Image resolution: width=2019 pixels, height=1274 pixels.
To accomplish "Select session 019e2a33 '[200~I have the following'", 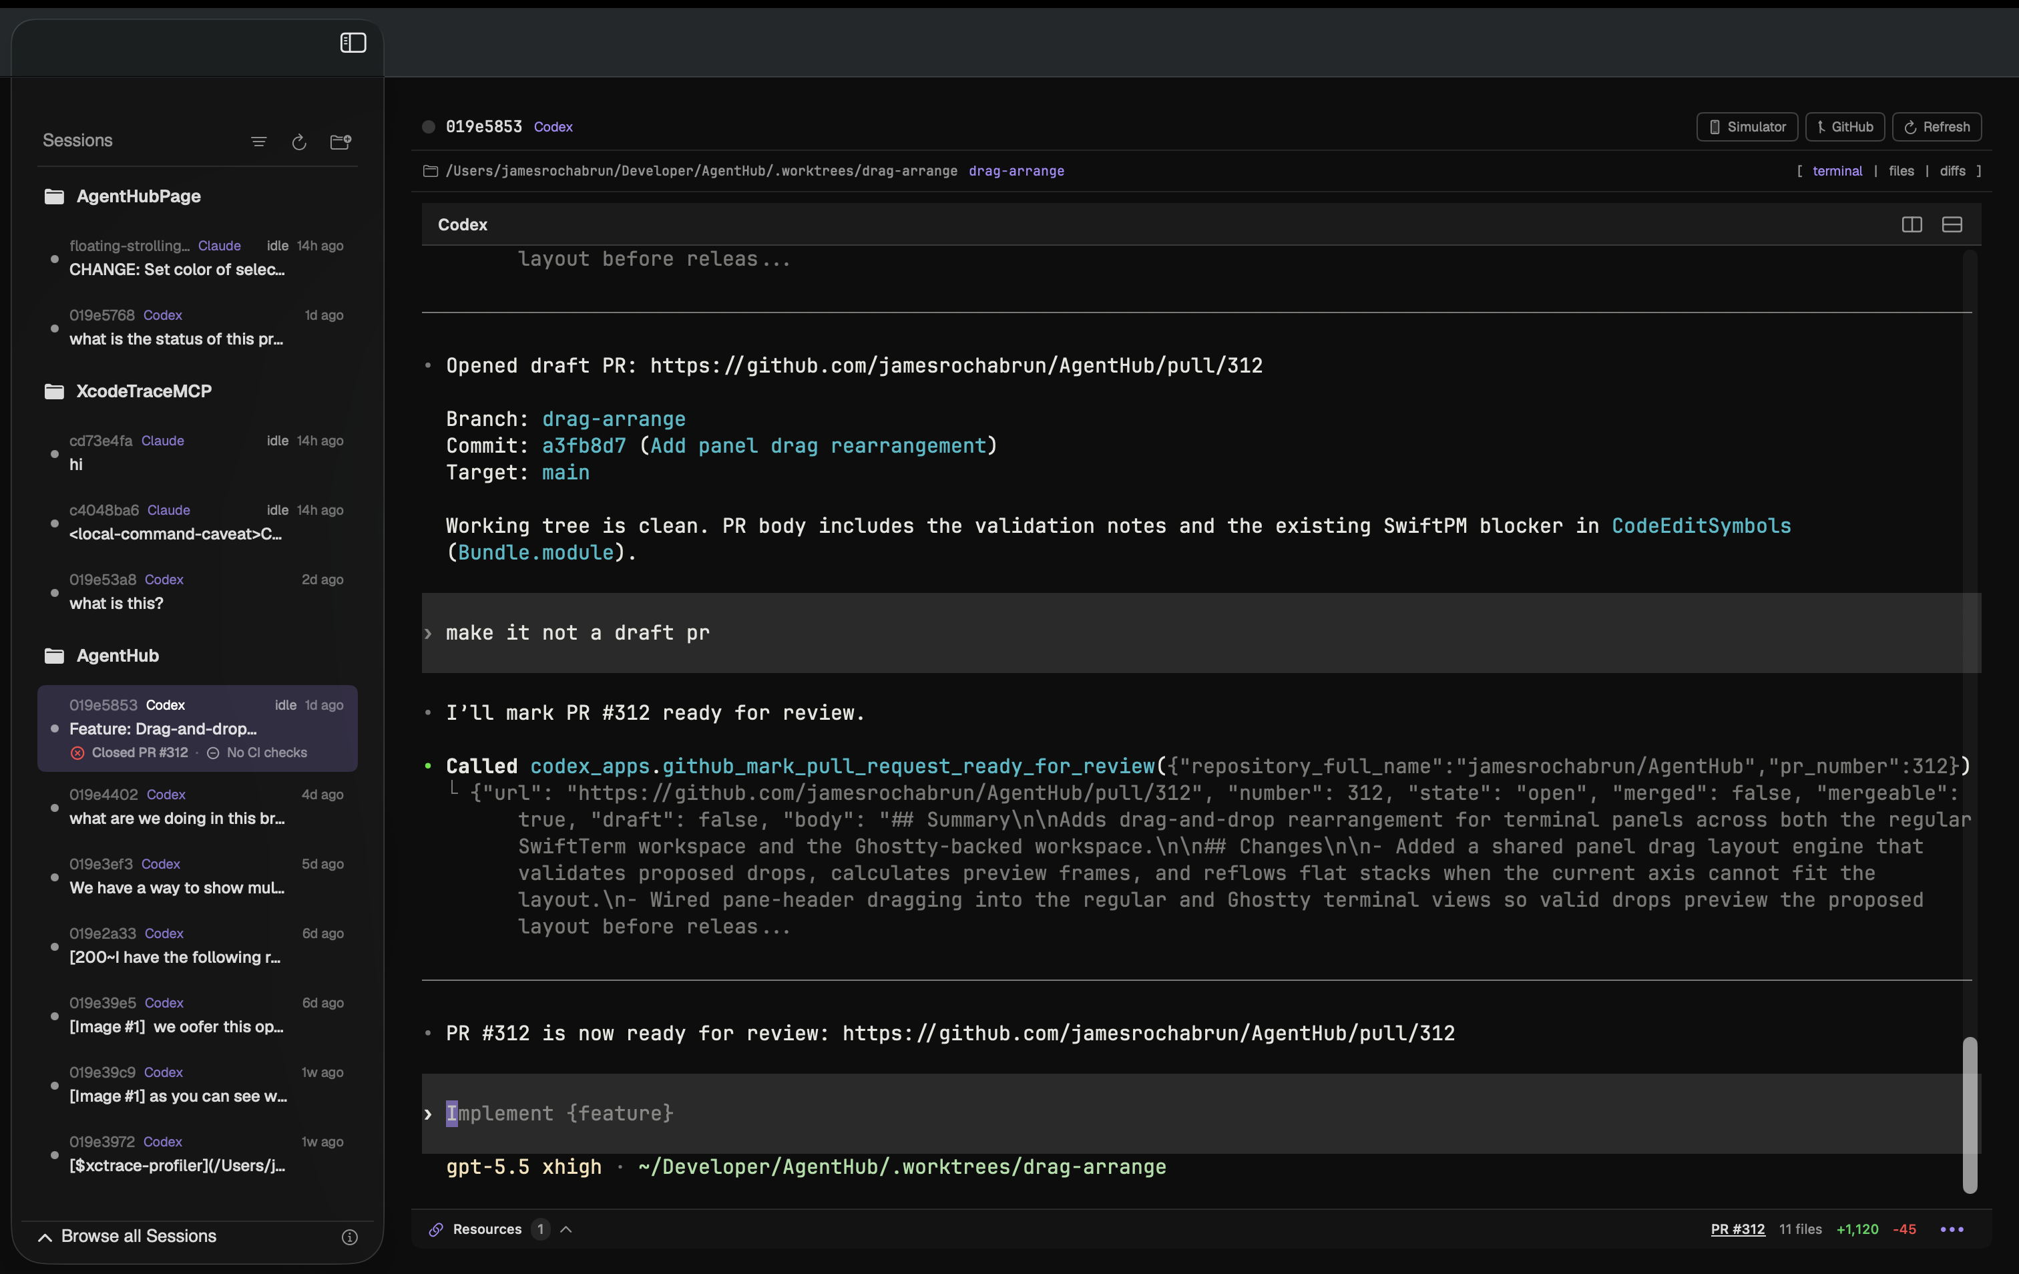I will pos(198,946).
